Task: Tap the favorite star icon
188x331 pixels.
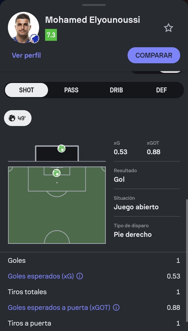Action: (x=168, y=28)
